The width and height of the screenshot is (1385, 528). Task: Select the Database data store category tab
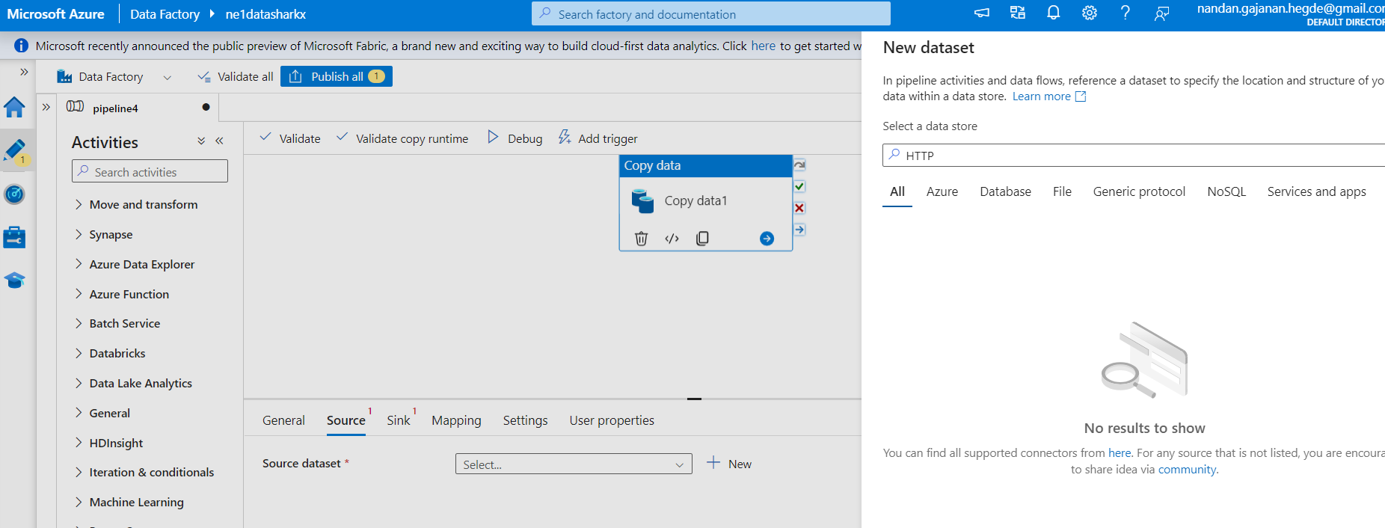click(1005, 191)
